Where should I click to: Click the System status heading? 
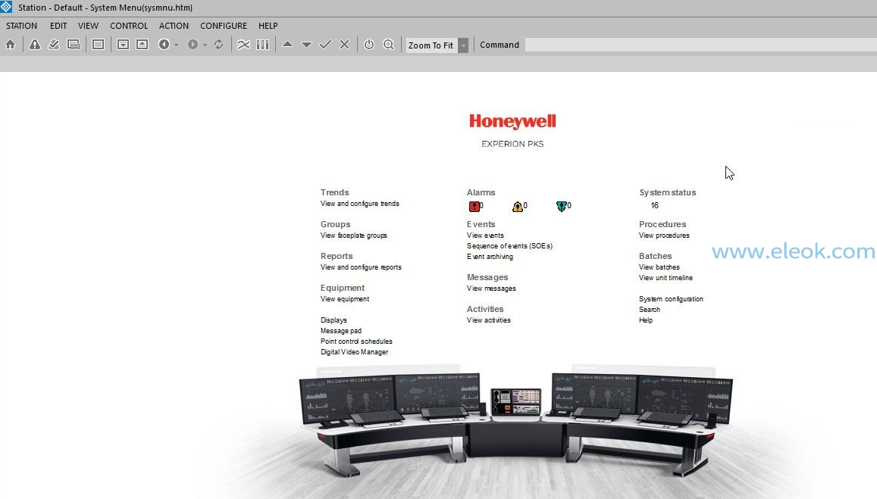pyautogui.click(x=667, y=192)
